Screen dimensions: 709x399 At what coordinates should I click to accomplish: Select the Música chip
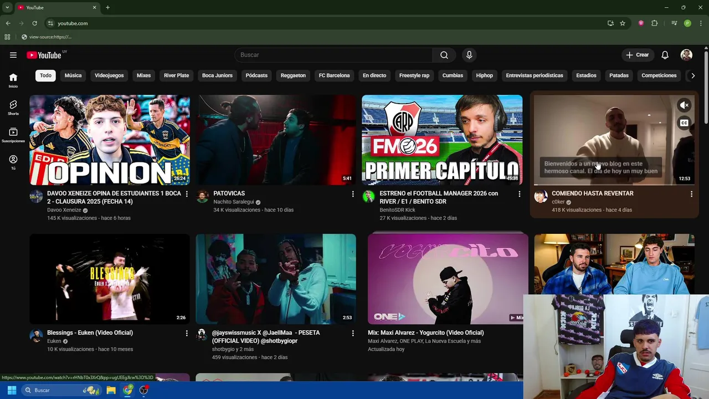click(x=73, y=75)
